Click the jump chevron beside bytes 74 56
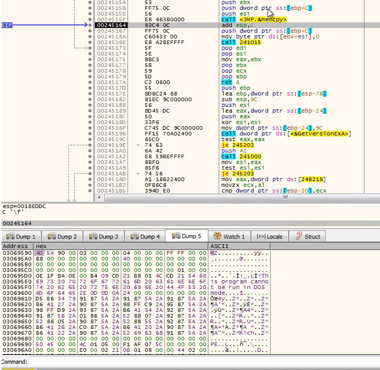This screenshot has width=380, height=370. (x=138, y=174)
